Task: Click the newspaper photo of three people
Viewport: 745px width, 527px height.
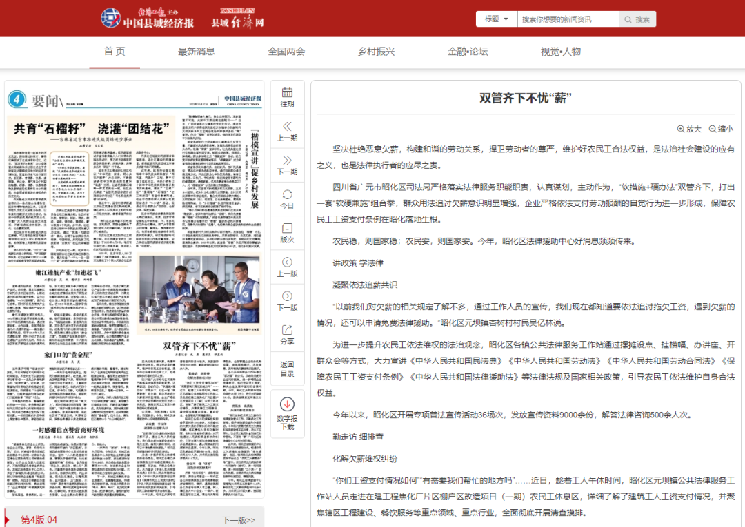Action: point(199,289)
